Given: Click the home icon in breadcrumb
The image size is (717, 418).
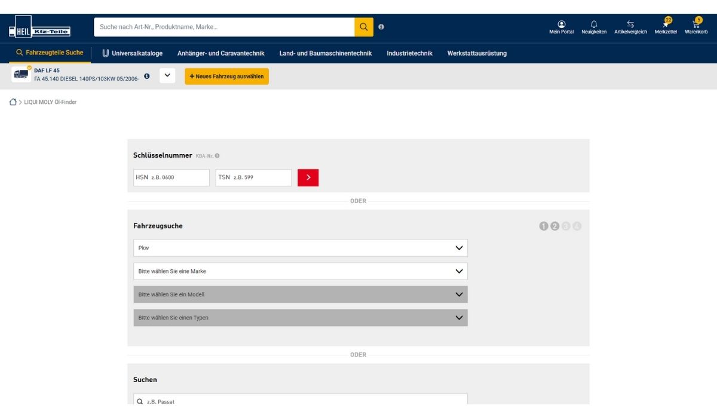Looking at the screenshot, I should point(13,102).
